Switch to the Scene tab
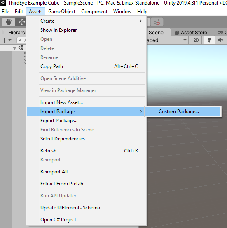This screenshot has height=228, width=227. coord(158,32)
